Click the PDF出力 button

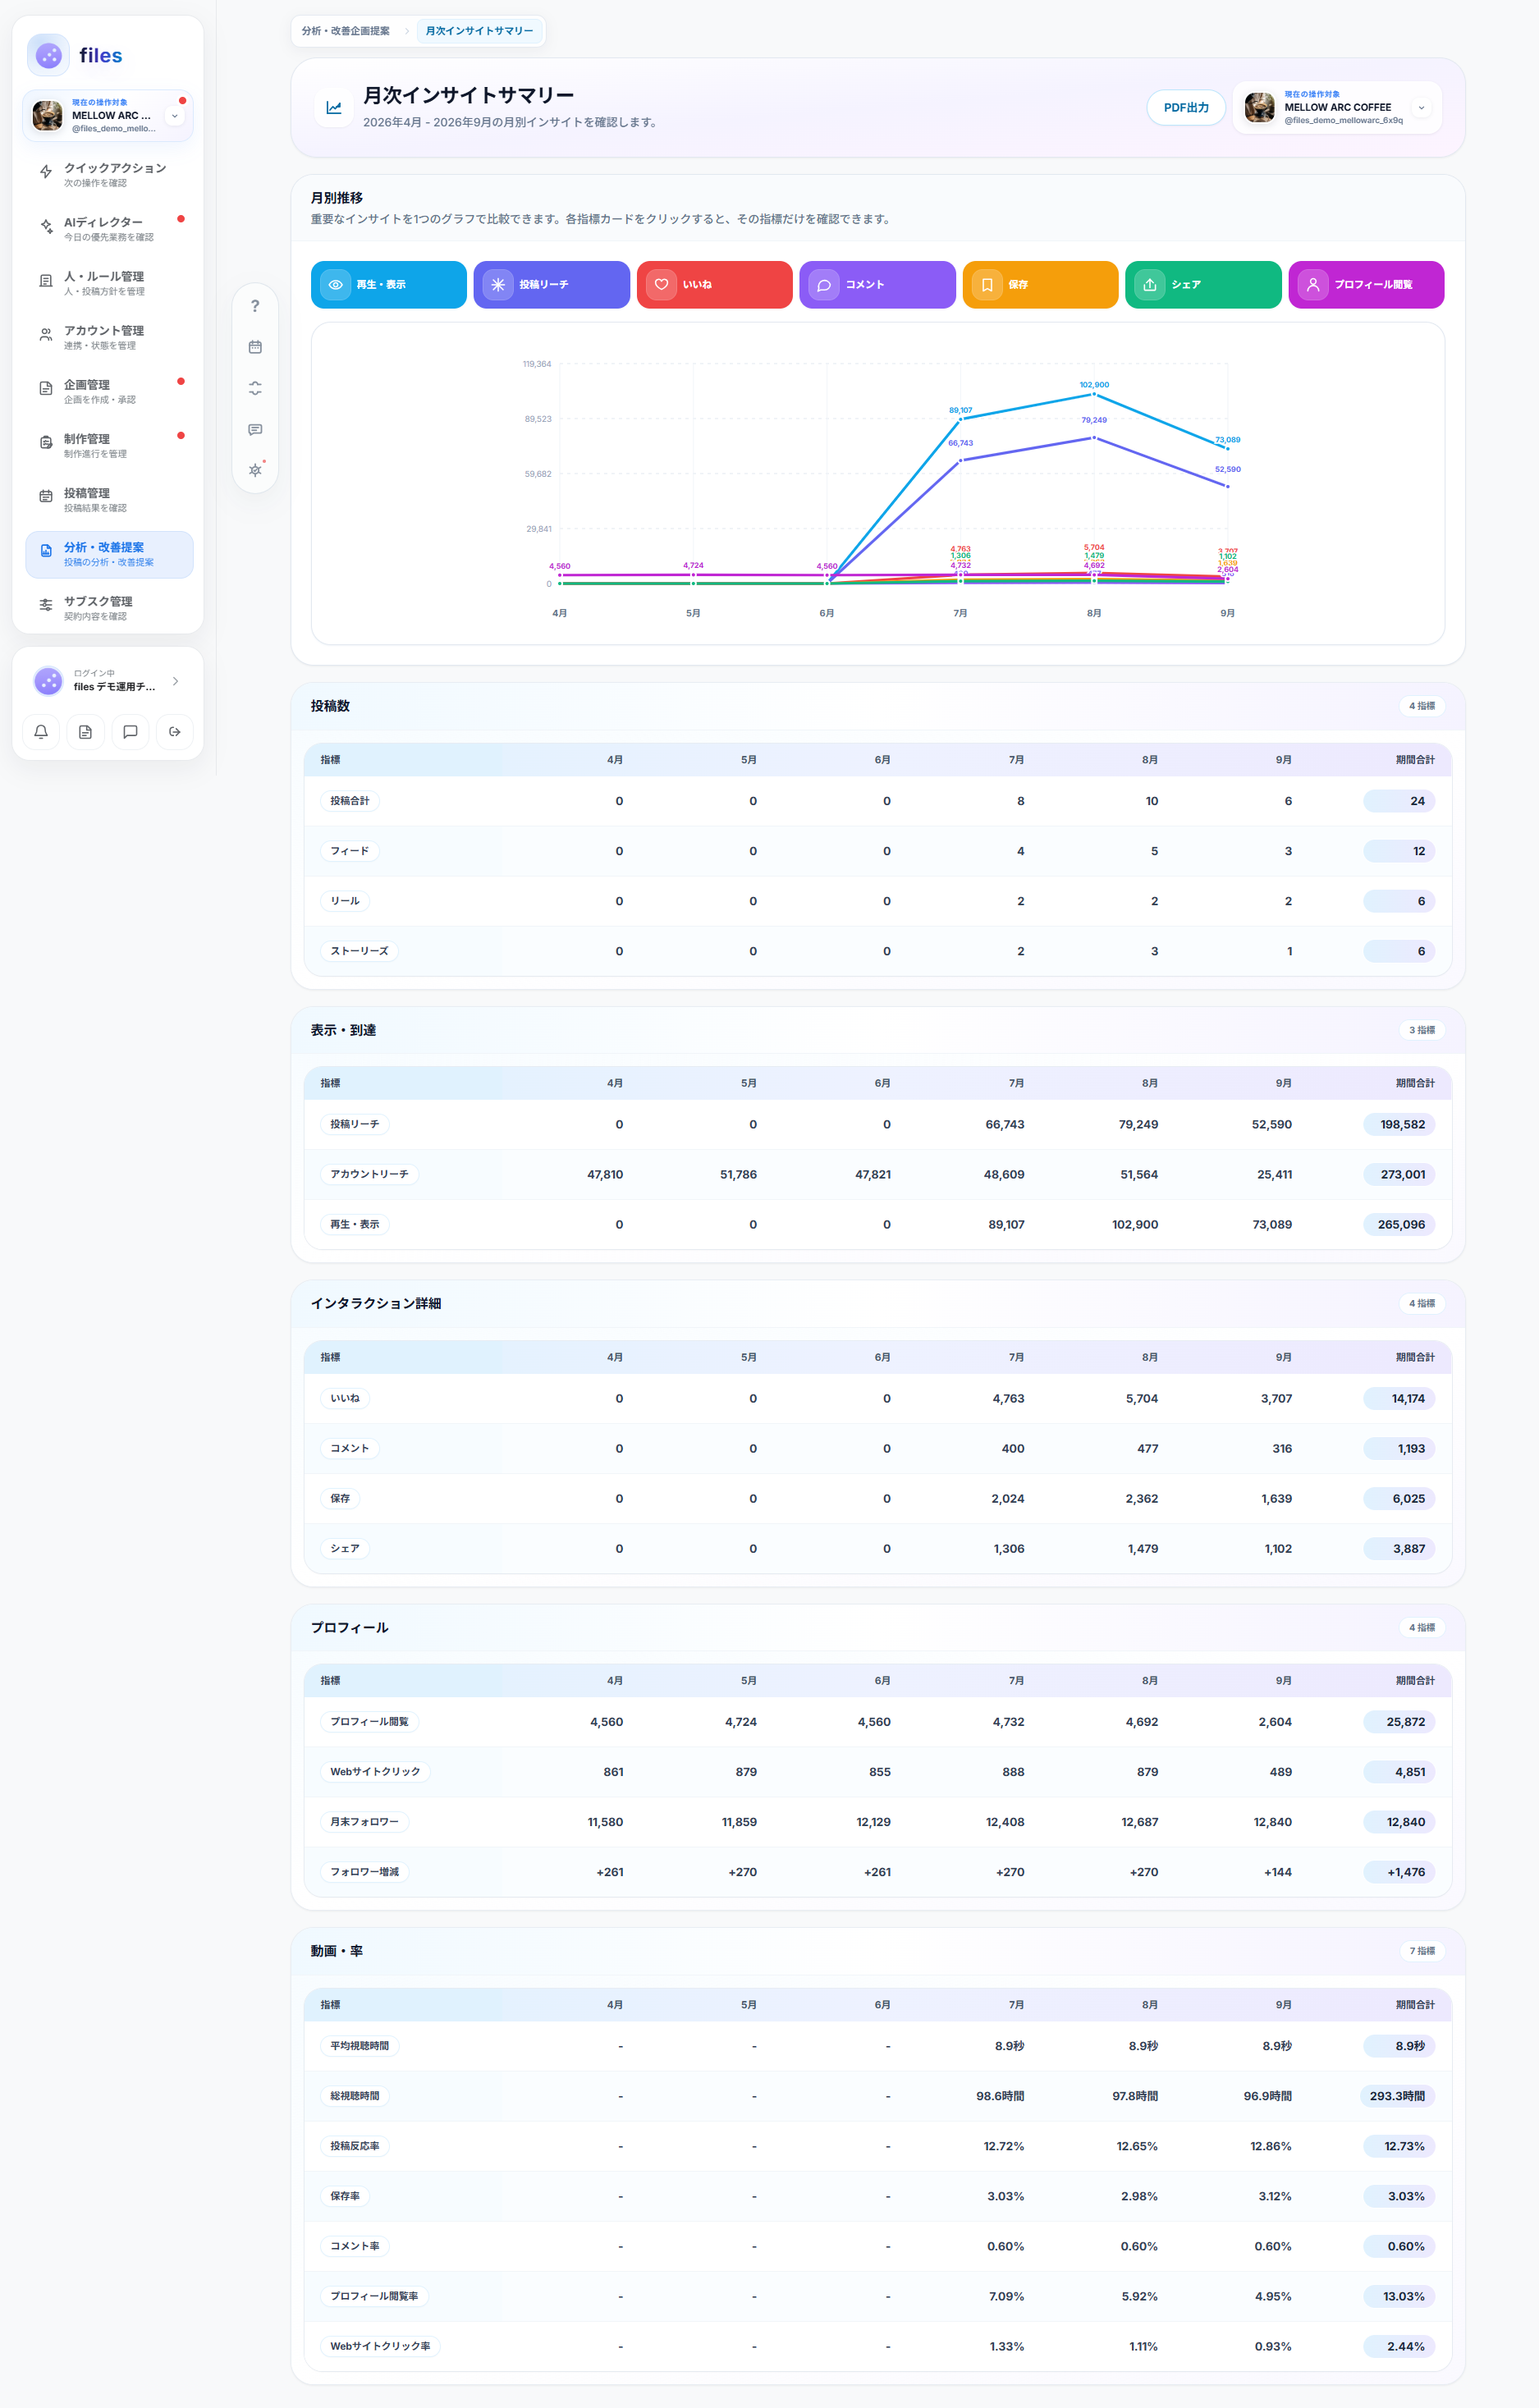[1186, 108]
